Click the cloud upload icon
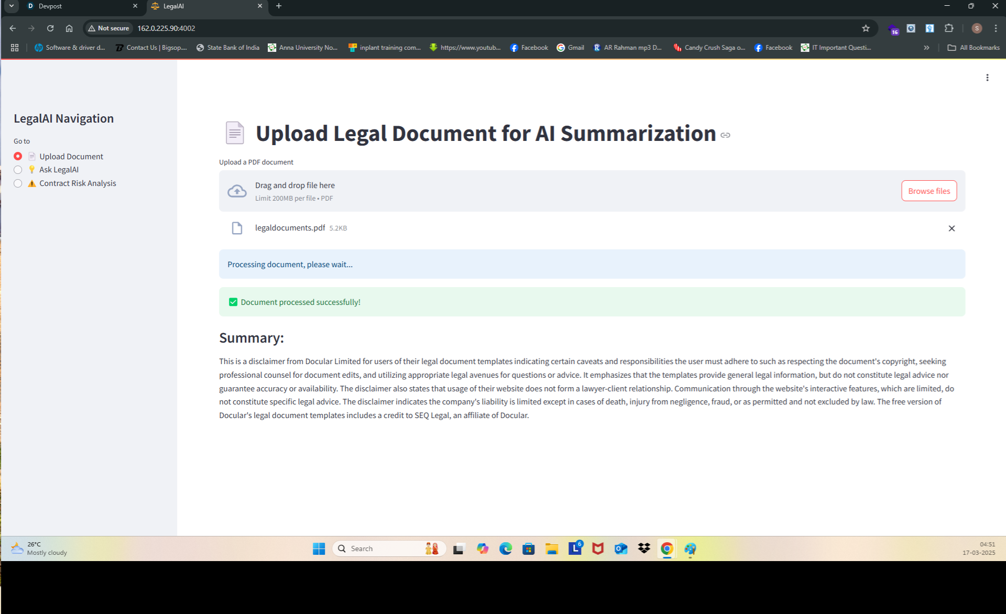 (237, 191)
